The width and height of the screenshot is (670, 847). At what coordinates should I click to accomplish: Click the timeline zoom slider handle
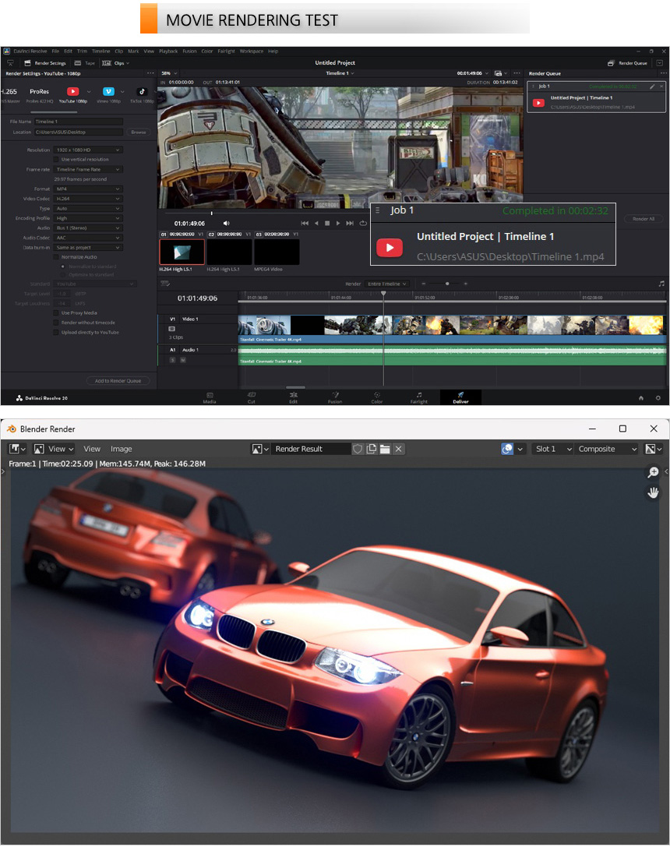tap(447, 284)
